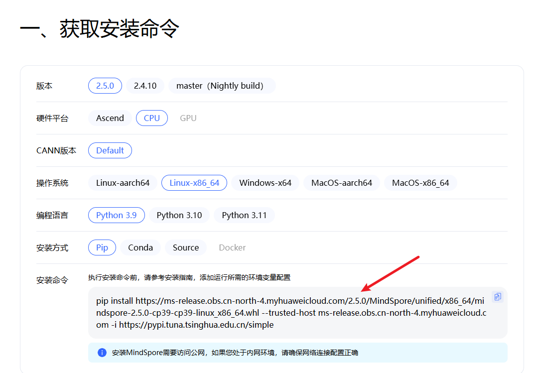Choose Python 3.10 language option
The image size is (536, 373).
(x=179, y=215)
